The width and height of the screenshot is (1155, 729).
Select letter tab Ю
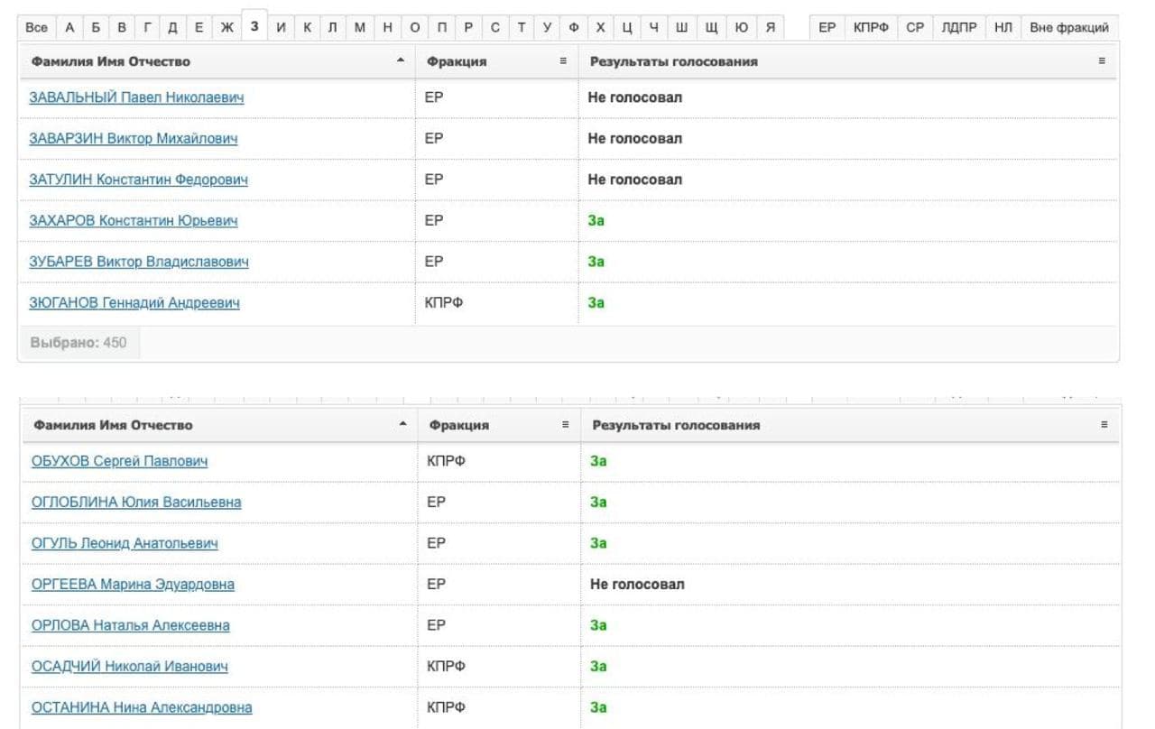coord(741,28)
